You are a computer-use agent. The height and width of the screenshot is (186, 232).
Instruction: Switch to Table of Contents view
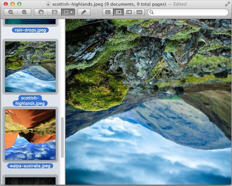point(129,12)
